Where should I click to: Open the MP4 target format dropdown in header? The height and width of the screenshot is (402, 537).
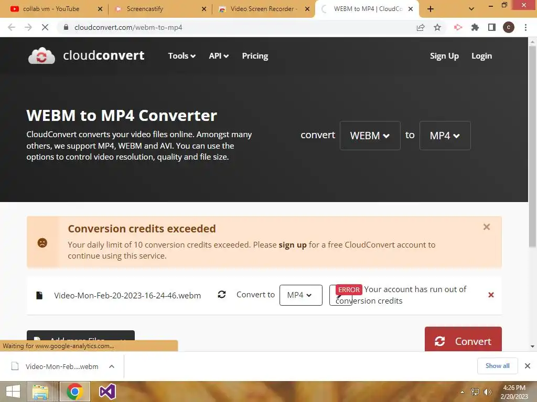[x=445, y=136]
